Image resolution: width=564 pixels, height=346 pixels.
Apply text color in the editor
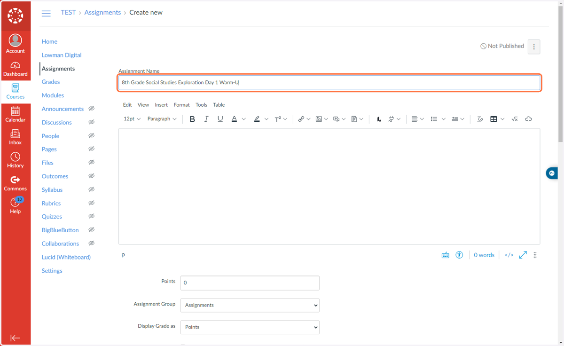(x=234, y=119)
